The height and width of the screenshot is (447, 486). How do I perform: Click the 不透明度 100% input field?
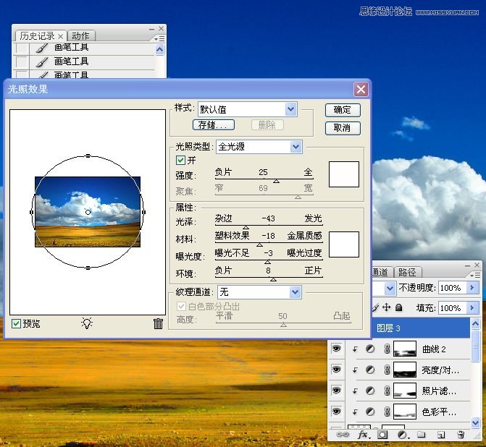click(x=453, y=288)
